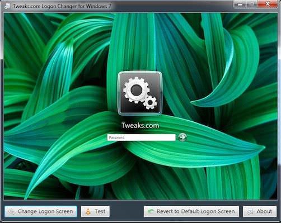Select the gear user account picture

pyautogui.click(x=140, y=93)
